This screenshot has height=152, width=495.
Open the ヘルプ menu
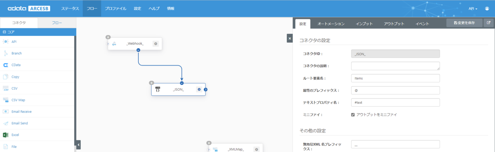(x=154, y=9)
